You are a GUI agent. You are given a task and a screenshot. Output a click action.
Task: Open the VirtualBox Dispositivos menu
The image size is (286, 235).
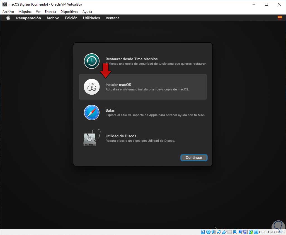[x=69, y=12]
